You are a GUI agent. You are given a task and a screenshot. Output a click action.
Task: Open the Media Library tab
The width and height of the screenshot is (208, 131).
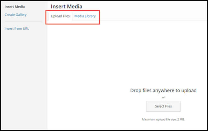pyautogui.click(x=85, y=16)
